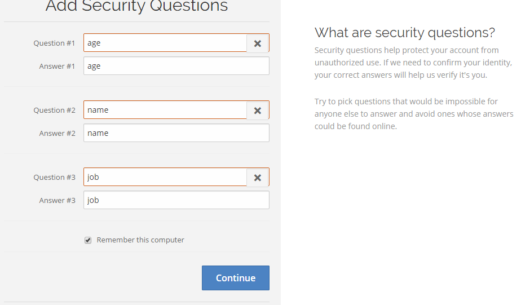Clear the Question #3 field with X
Image resolution: width=521 pixels, height=305 pixels.
click(258, 178)
